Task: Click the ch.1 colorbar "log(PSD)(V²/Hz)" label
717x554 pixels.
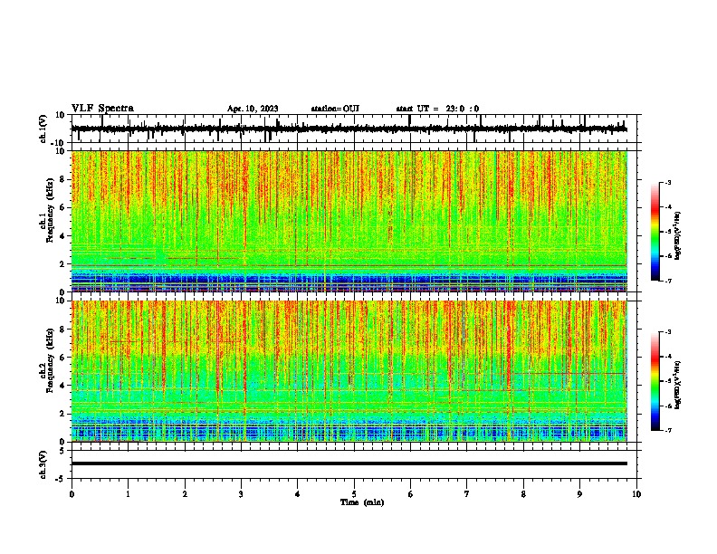Action: (x=677, y=236)
